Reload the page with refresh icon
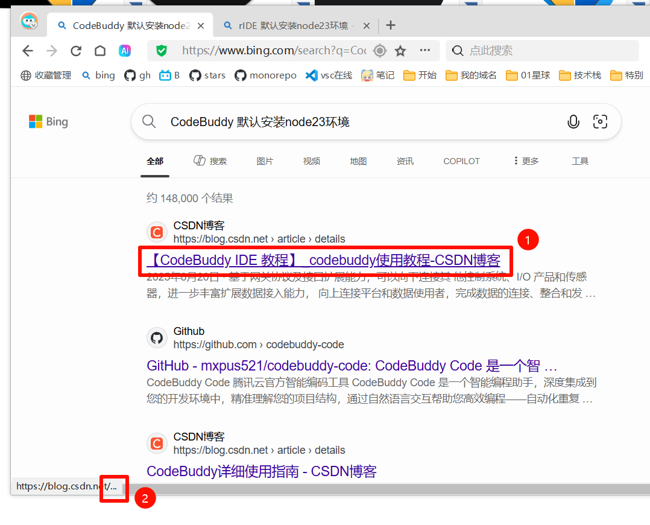Screen dimensions: 650x525 pos(76,51)
